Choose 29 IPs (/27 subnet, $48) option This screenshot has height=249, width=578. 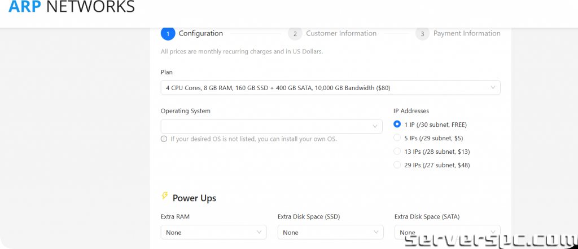click(397, 165)
